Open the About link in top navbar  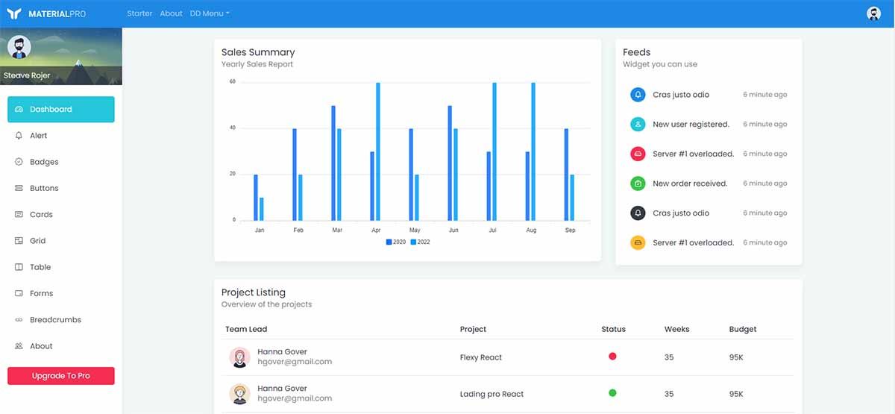click(x=172, y=13)
